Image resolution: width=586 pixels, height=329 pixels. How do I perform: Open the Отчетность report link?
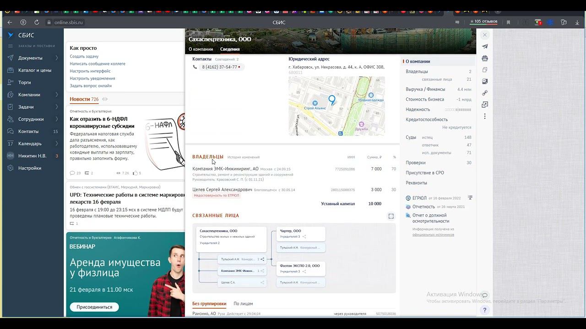click(x=423, y=207)
